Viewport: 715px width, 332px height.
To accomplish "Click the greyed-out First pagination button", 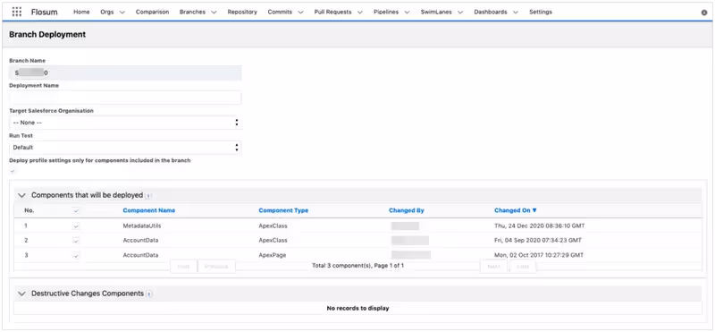I will [183, 267].
